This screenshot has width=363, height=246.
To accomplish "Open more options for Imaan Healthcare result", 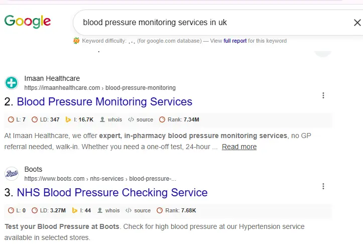I will 323,95.
